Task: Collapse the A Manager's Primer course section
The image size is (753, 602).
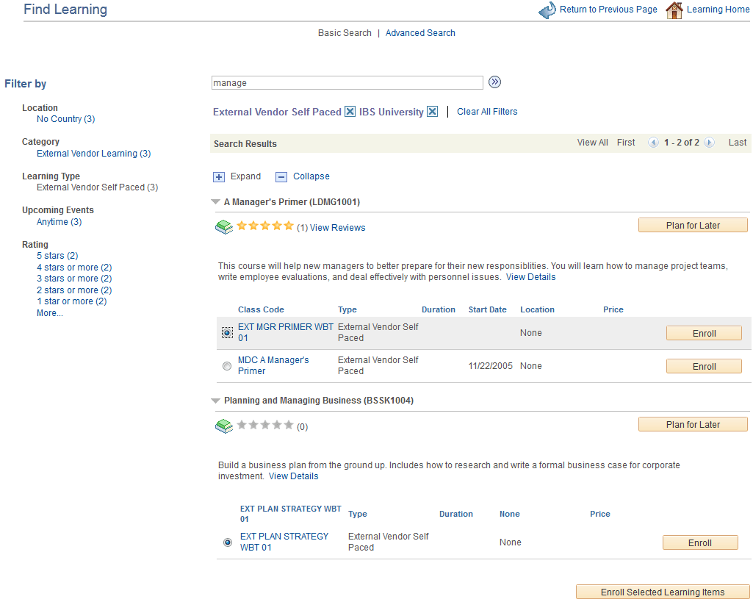Action: pos(215,201)
